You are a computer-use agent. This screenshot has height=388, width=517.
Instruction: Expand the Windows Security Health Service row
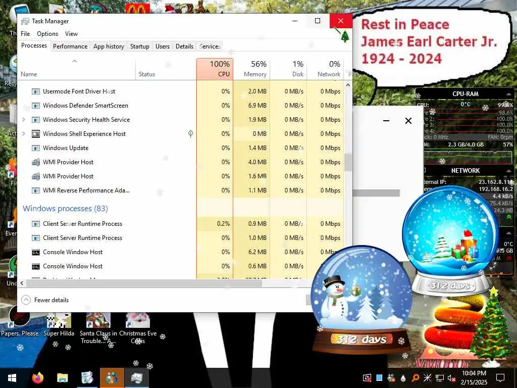click(x=24, y=119)
